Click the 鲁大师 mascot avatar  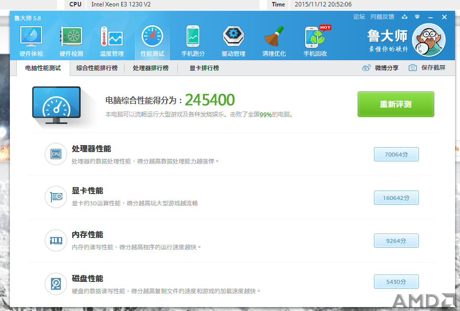pos(429,40)
